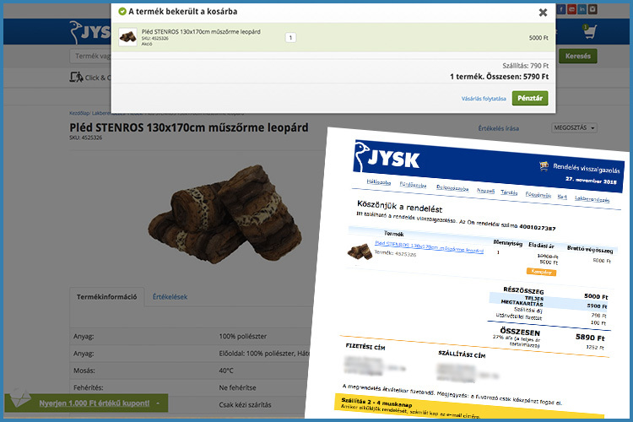Open Lakberendezés in the email menu
This screenshot has height=422, width=633.
[592, 198]
